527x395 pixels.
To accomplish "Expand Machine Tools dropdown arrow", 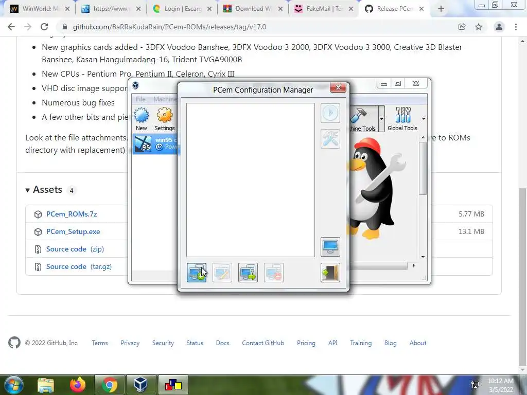I will (x=381, y=119).
